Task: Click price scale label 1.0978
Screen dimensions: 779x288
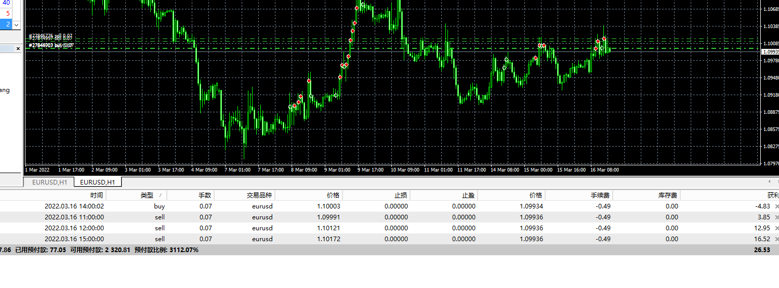Action: tap(771, 61)
